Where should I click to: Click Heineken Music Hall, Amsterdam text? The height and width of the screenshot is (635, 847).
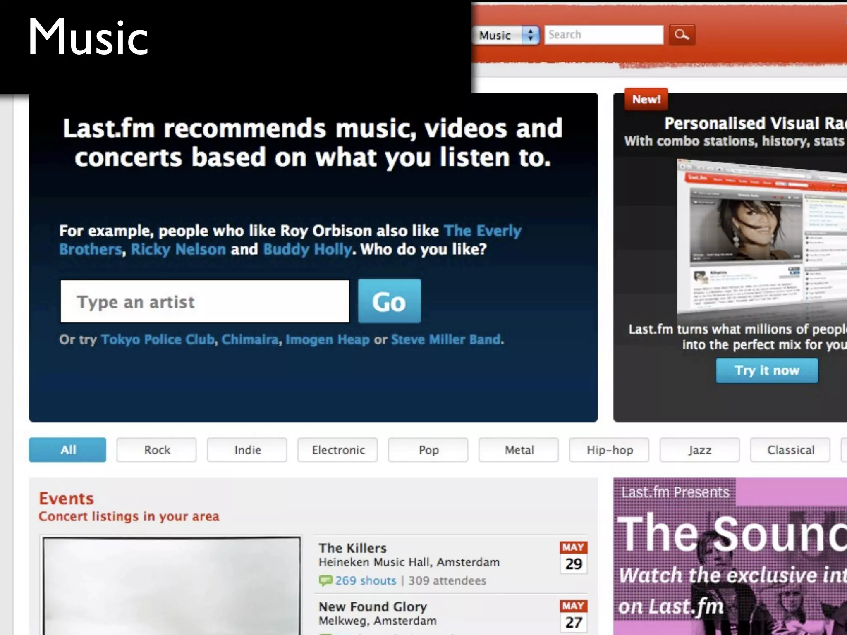point(409,562)
